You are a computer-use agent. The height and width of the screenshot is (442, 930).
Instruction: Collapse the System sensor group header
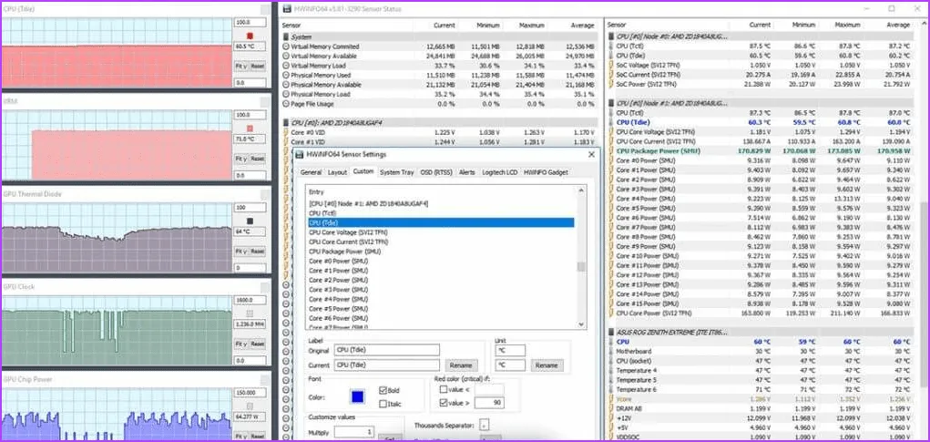(x=286, y=36)
